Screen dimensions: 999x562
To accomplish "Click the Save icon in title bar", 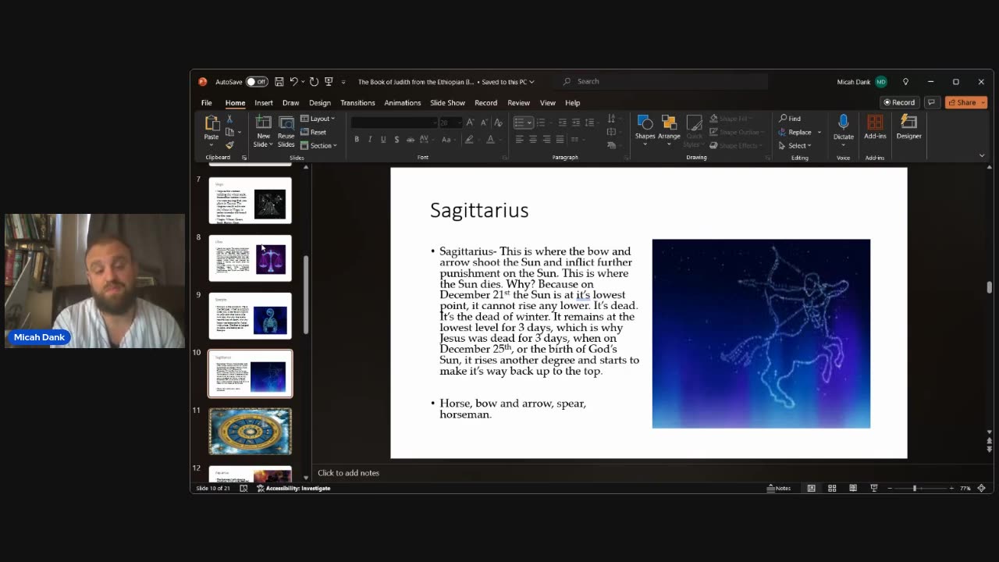I will (x=279, y=81).
